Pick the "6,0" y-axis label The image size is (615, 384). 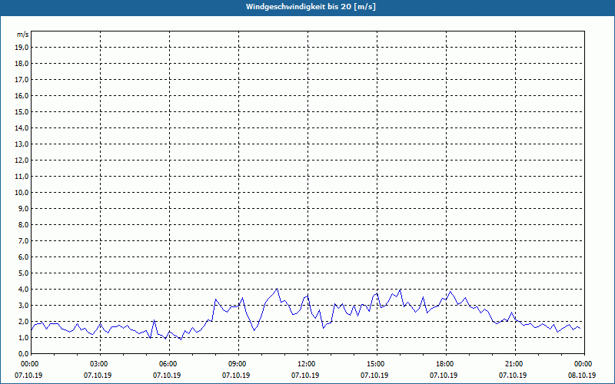(24, 257)
